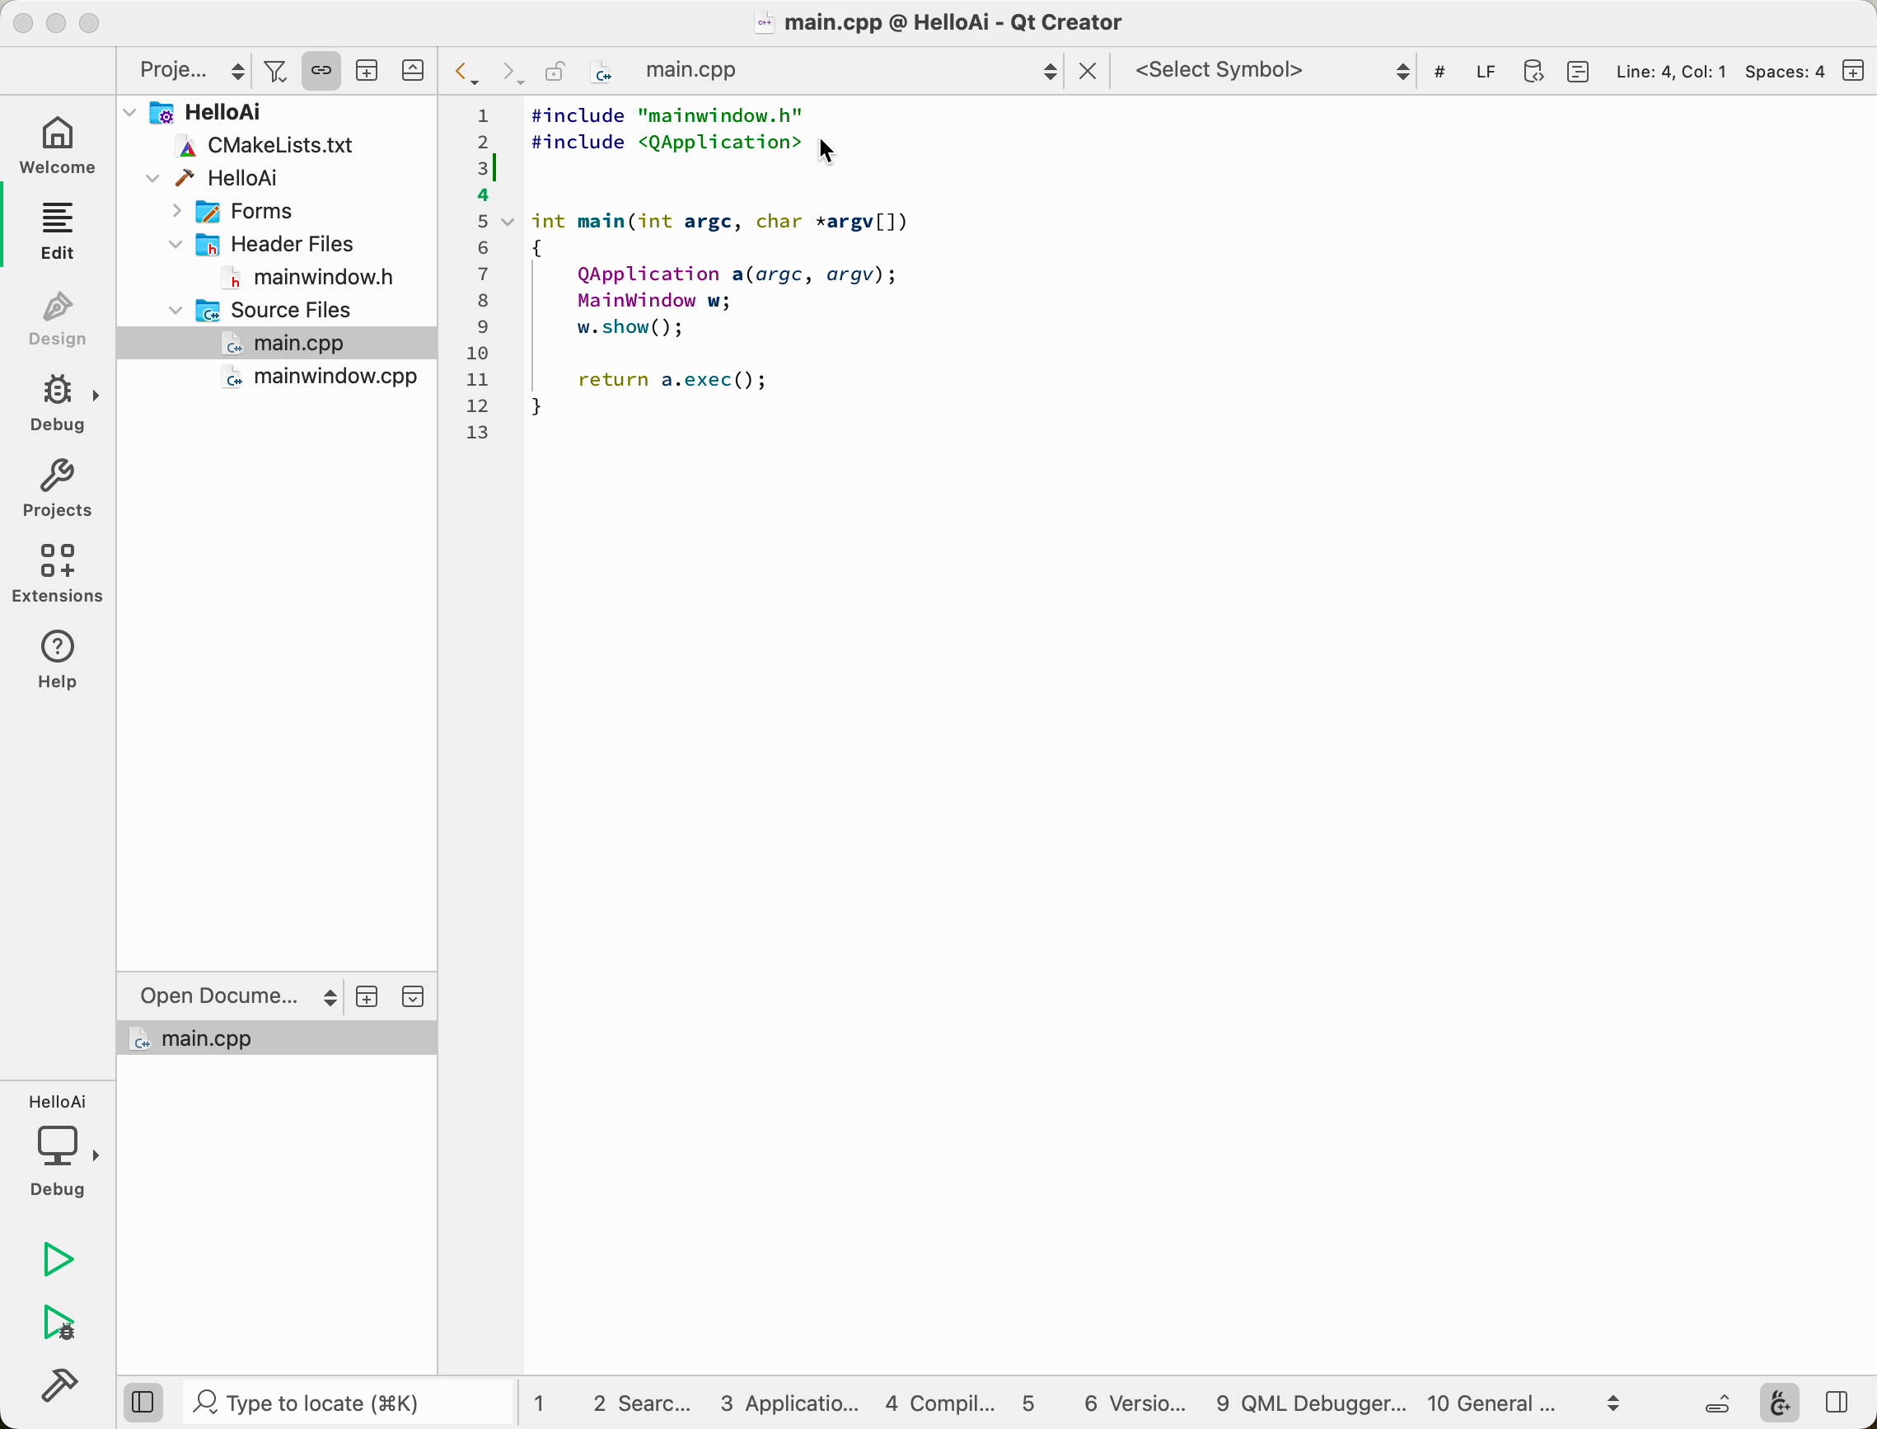
Task: Split the Projects side panel
Action: [367, 71]
